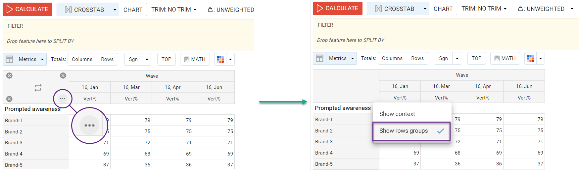The height and width of the screenshot is (172, 579).
Task: Toggle Rows totals in the right panel
Action: [x=417, y=58]
